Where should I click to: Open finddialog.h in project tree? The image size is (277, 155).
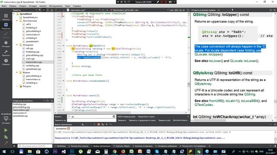(31, 28)
